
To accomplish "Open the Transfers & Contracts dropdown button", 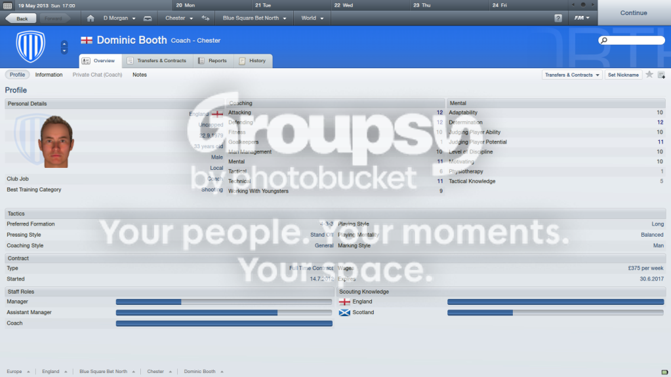I will click(572, 75).
